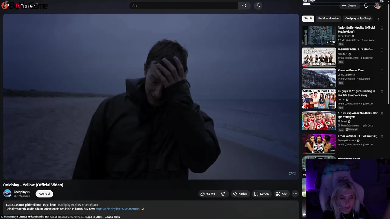The width and height of the screenshot is (390, 219).
Task: Select the Seriden videolar chip
Action: (x=328, y=19)
